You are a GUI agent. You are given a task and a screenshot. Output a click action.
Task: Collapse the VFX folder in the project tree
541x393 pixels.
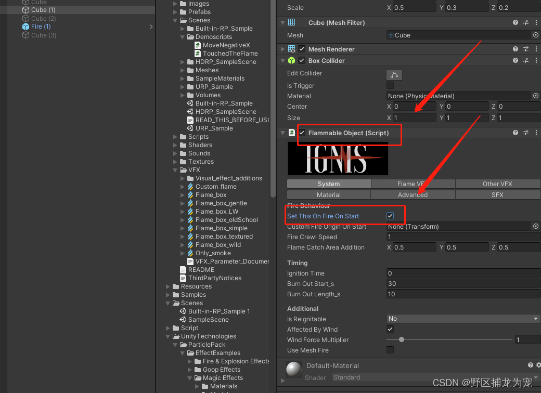tap(175, 169)
